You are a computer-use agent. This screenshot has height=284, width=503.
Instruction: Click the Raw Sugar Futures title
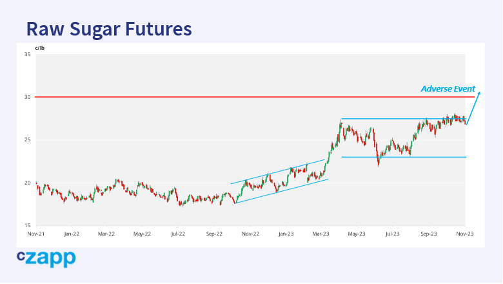(109, 29)
